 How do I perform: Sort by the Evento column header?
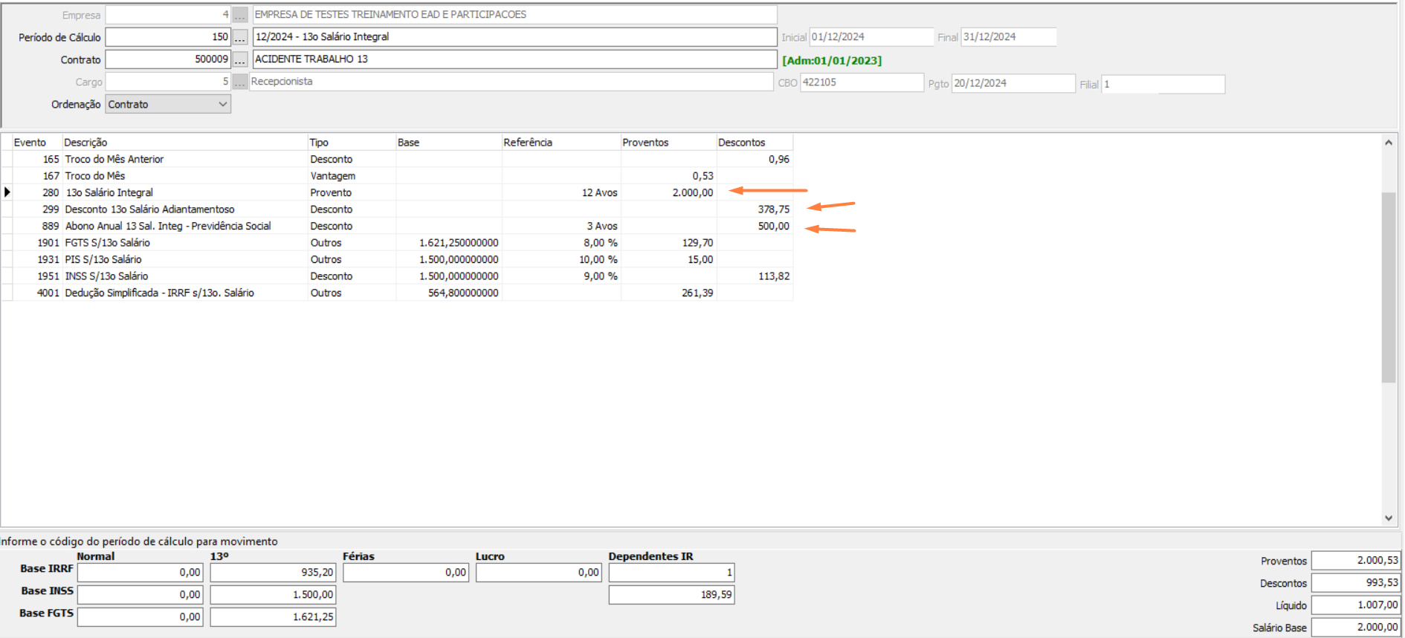[30, 143]
